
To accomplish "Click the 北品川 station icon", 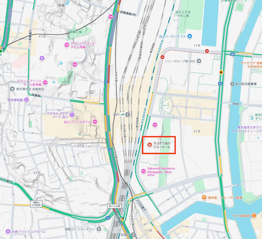I will (x=133, y=234).
